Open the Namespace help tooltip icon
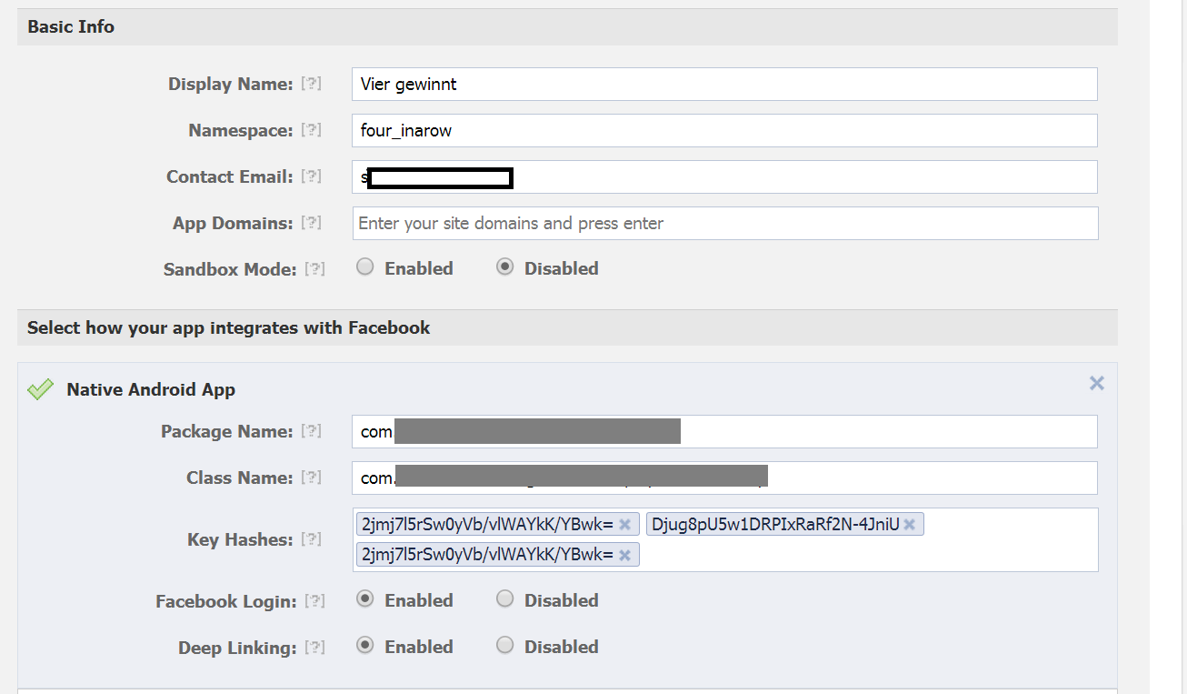Screen dimensions: 1187x694 311,130
